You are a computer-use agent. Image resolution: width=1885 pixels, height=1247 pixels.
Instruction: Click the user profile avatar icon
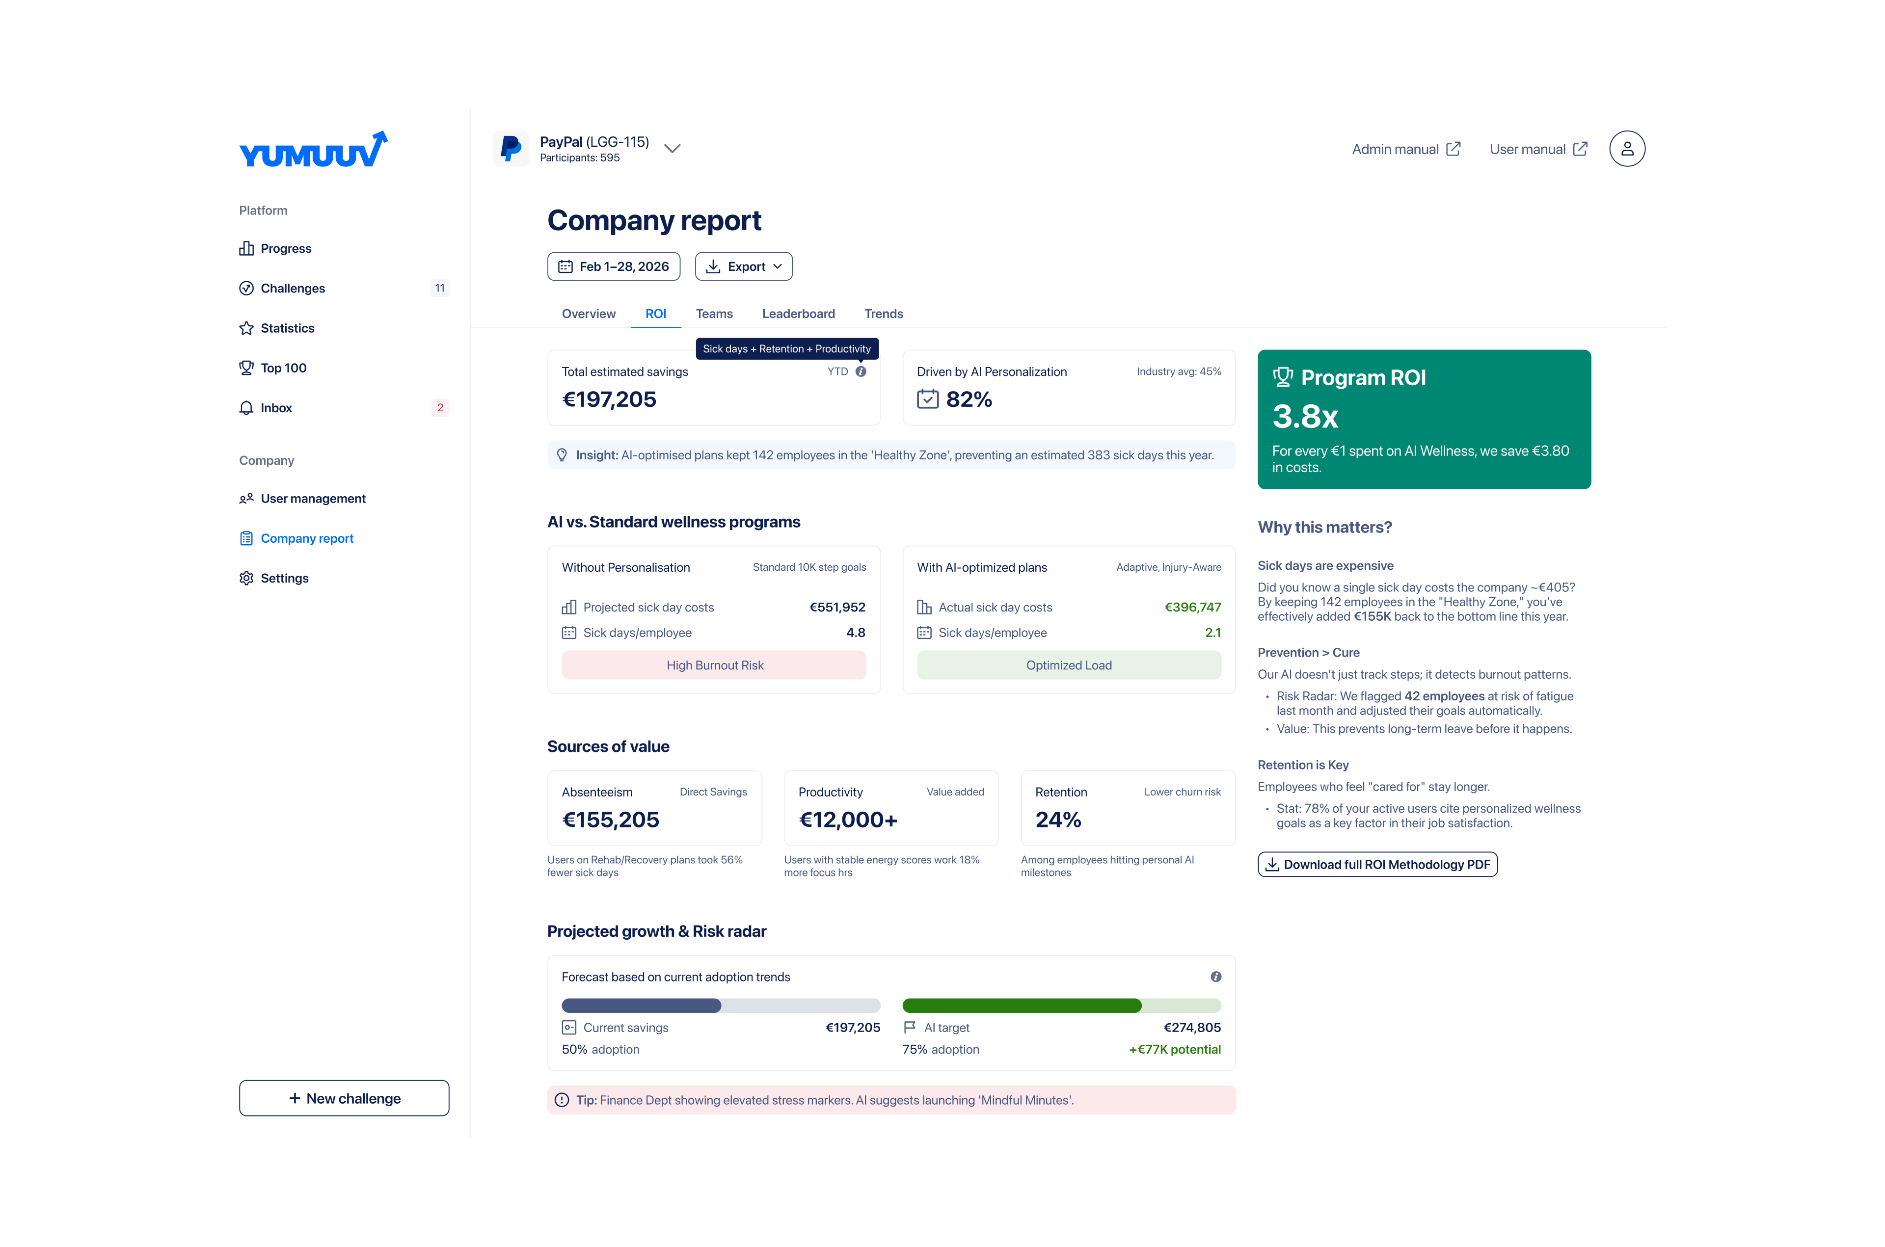pyautogui.click(x=1626, y=149)
